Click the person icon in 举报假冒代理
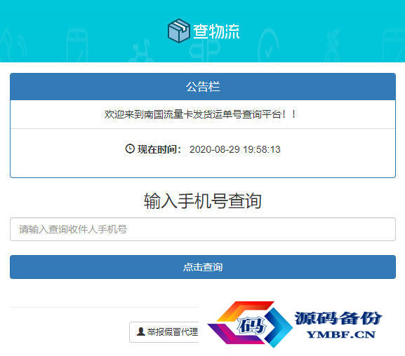This screenshot has width=405, height=356. pos(141,331)
